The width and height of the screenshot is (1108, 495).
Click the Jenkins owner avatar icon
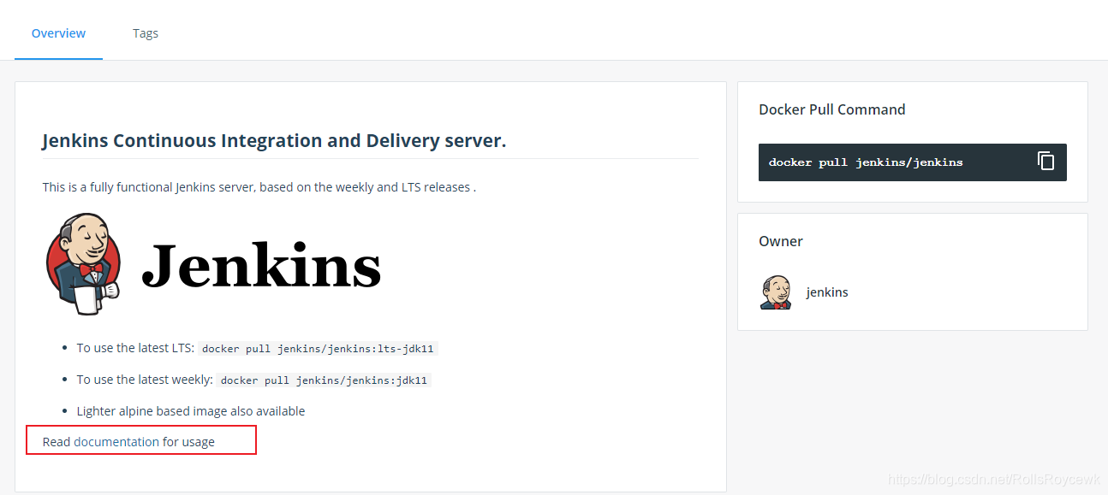[x=776, y=292]
